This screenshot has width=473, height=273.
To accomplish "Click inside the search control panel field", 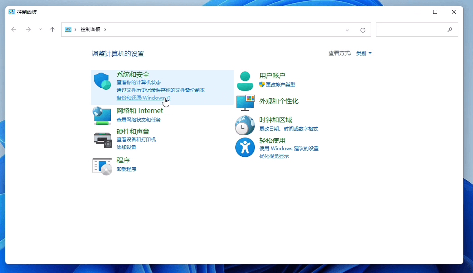I will pos(417,30).
